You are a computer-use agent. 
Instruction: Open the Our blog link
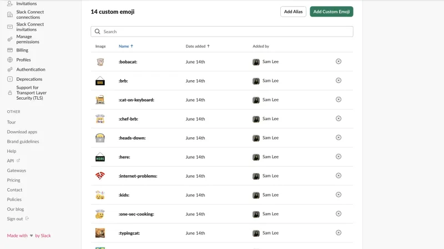coord(16,209)
